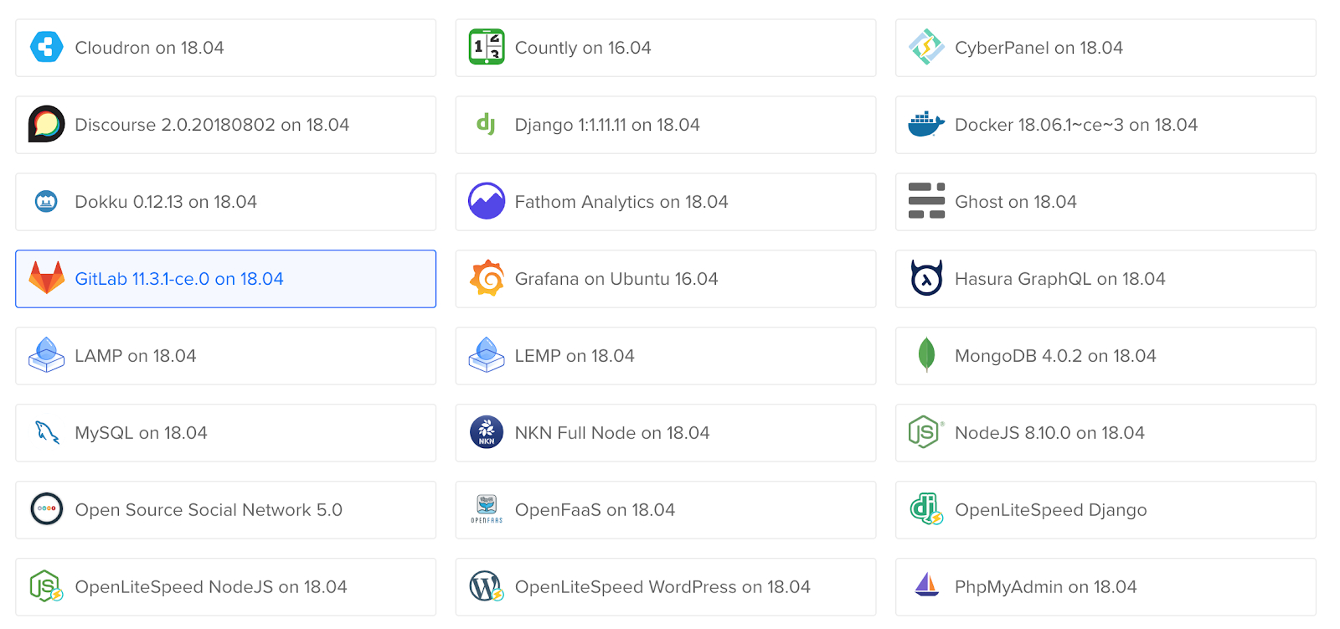The image size is (1340, 629).
Task: Click the GitLab fox icon
Action: click(x=47, y=278)
